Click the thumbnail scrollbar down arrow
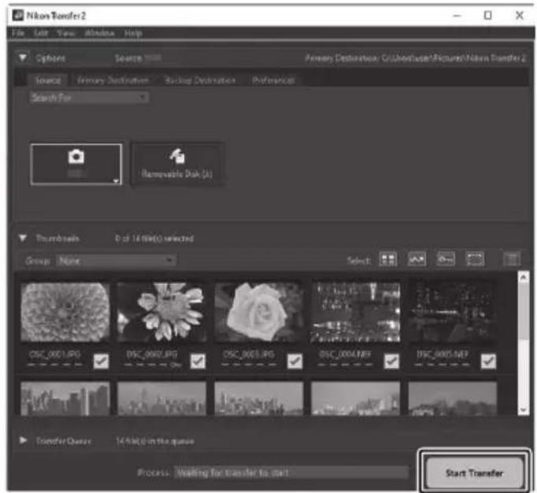Image resolution: width=537 pixels, height=493 pixels. 523,410
